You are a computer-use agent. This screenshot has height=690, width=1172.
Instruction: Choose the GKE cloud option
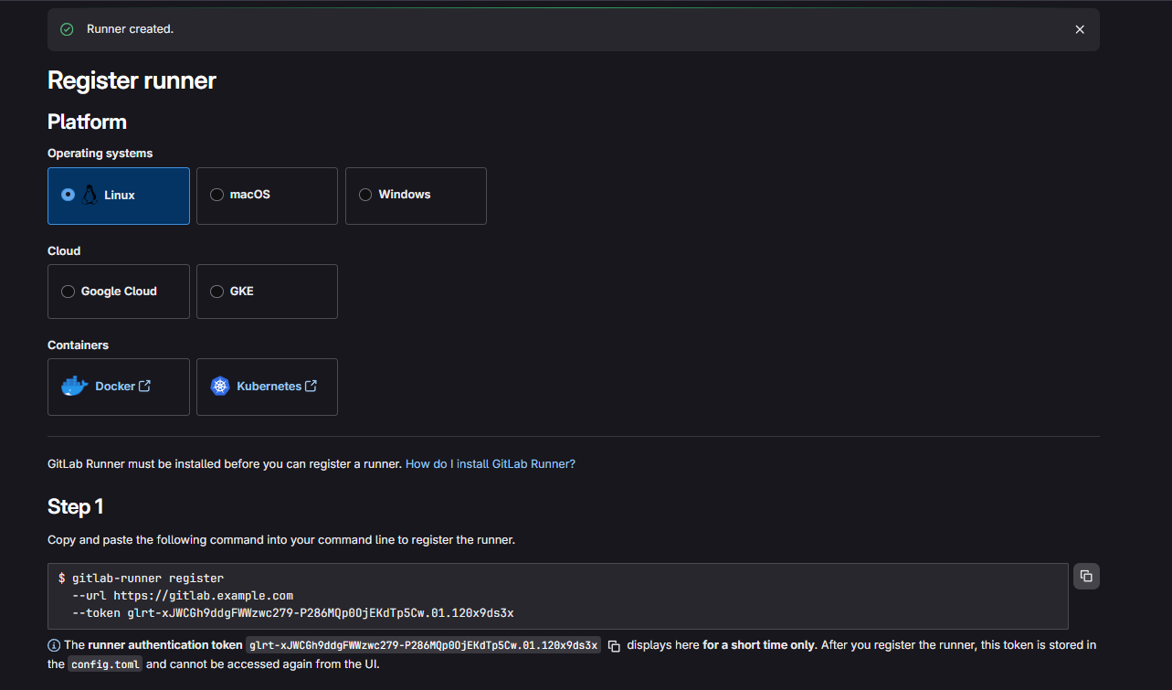pyautogui.click(x=216, y=292)
